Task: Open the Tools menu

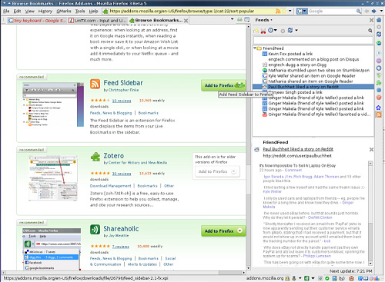Action: (x=80, y=11)
